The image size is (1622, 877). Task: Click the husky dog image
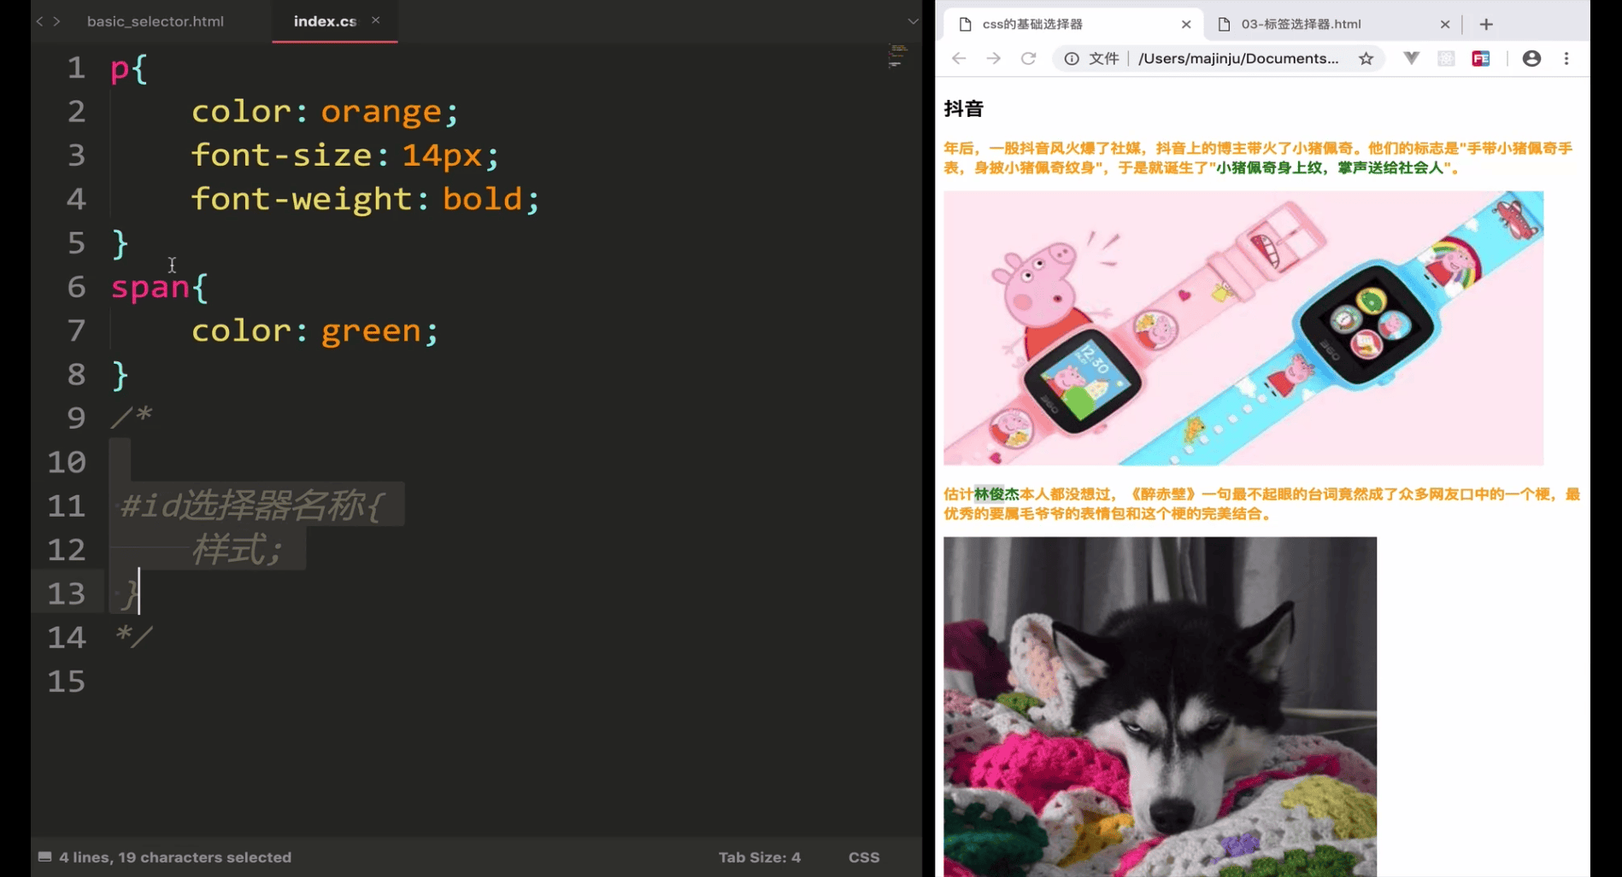pyautogui.click(x=1161, y=706)
